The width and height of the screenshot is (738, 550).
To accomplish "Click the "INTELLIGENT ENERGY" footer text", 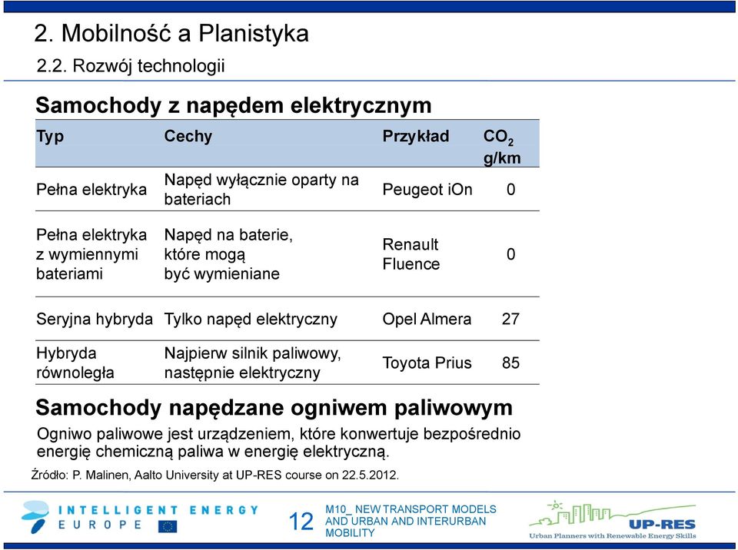I will [x=158, y=511].
